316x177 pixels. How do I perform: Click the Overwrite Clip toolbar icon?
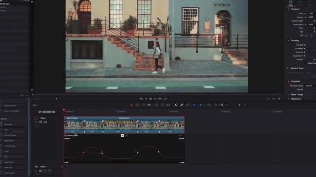[x=162, y=105]
